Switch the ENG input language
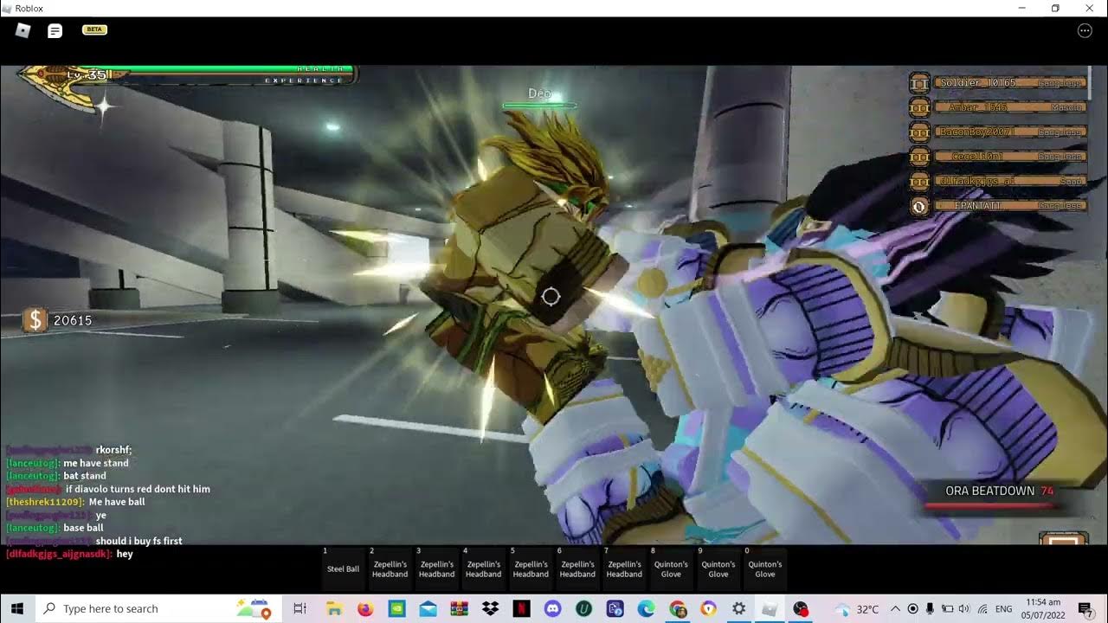 [1003, 608]
